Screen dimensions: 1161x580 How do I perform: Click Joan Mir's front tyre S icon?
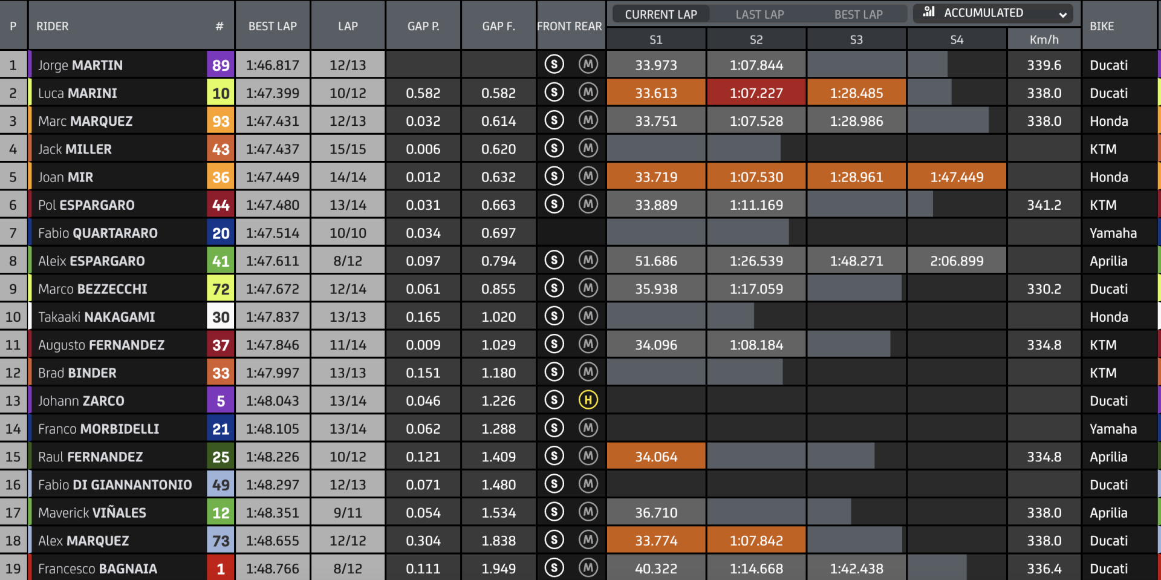[x=554, y=176]
